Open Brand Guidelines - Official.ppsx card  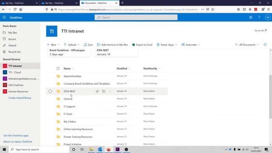point(69,52)
